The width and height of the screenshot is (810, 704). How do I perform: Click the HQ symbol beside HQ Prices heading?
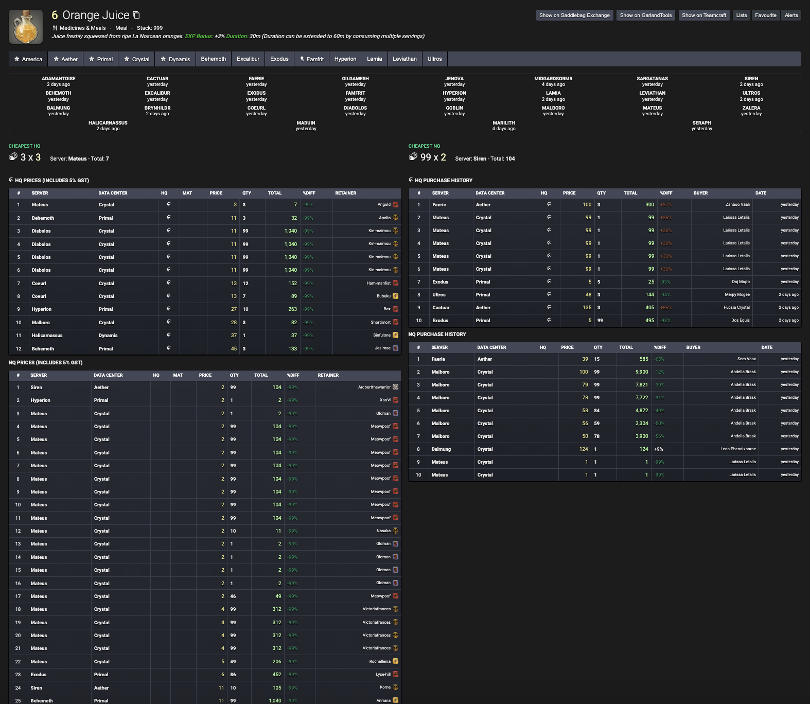coord(11,180)
